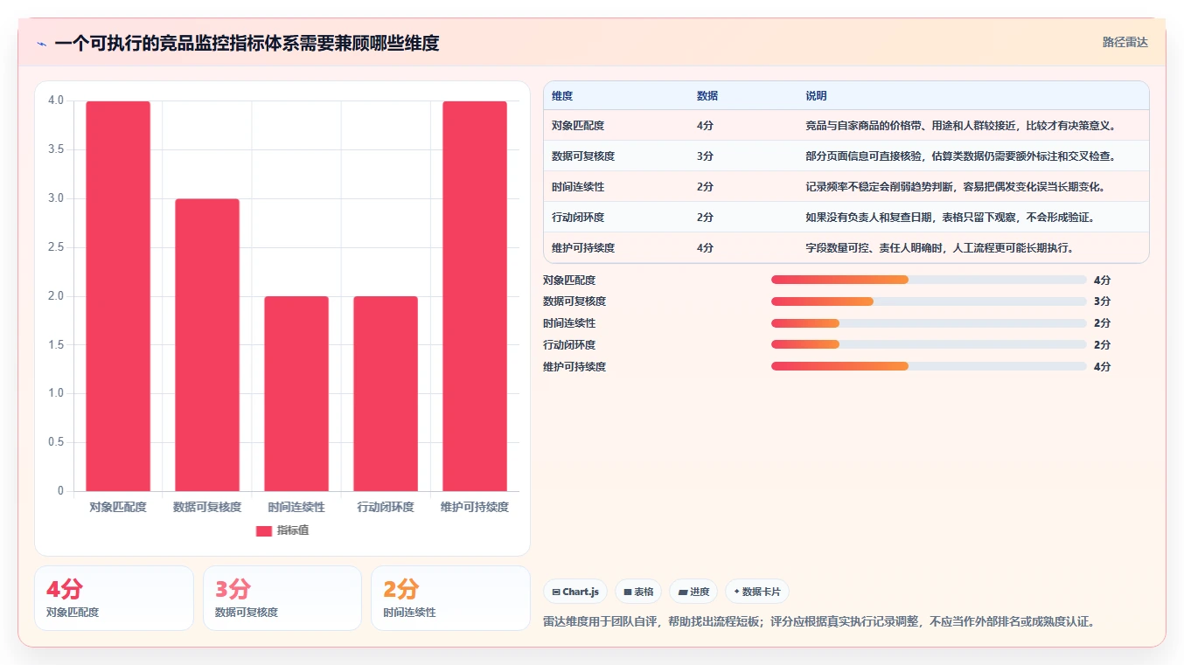Click the 对象匹配度 bar in the chart
1184x665 pixels.
pyautogui.click(x=118, y=296)
